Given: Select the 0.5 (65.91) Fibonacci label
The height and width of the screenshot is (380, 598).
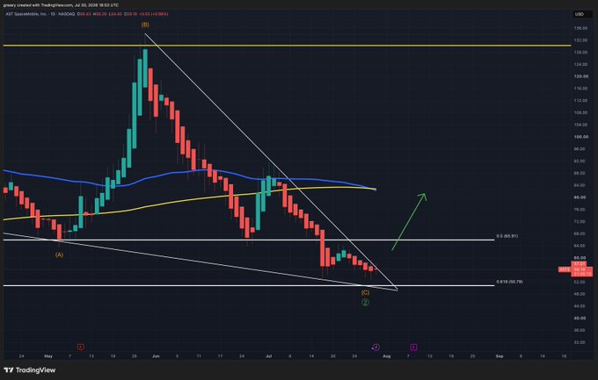Looking at the screenshot, I should coord(507,236).
